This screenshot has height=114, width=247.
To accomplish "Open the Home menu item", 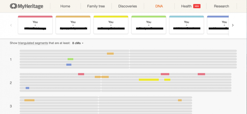I will 65,6.
